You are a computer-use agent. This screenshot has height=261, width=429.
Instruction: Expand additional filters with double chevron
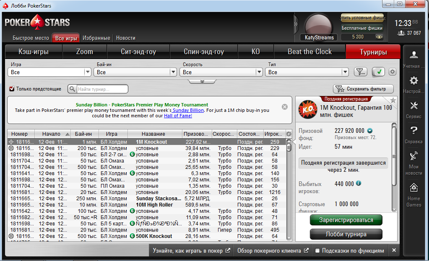pyautogui.click(x=202, y=81)
